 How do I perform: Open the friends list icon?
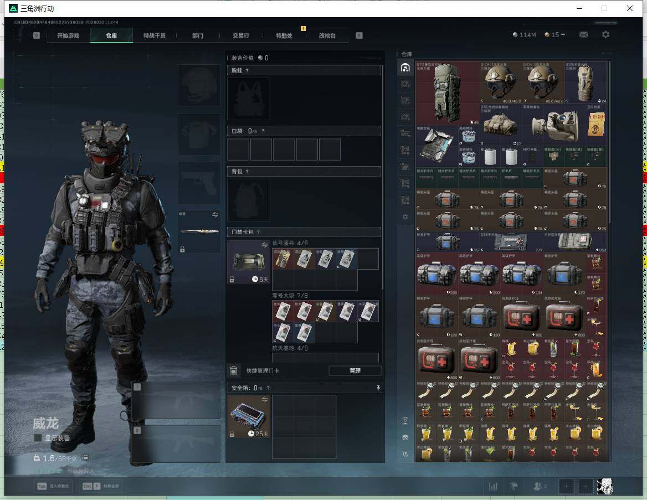click(x=540, y=486)
